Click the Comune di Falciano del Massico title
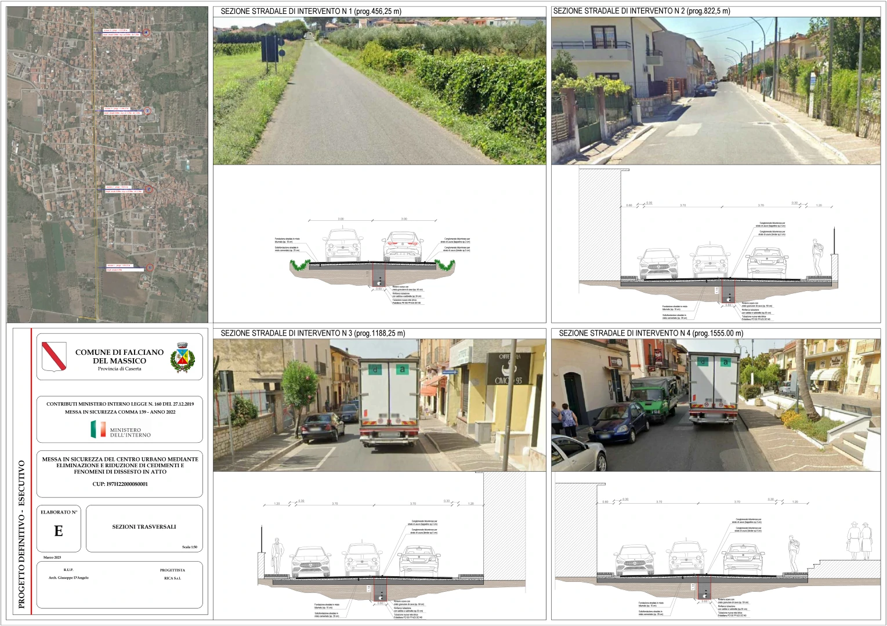The width and height of the screenshot is (887, 626). pos(120,356)
